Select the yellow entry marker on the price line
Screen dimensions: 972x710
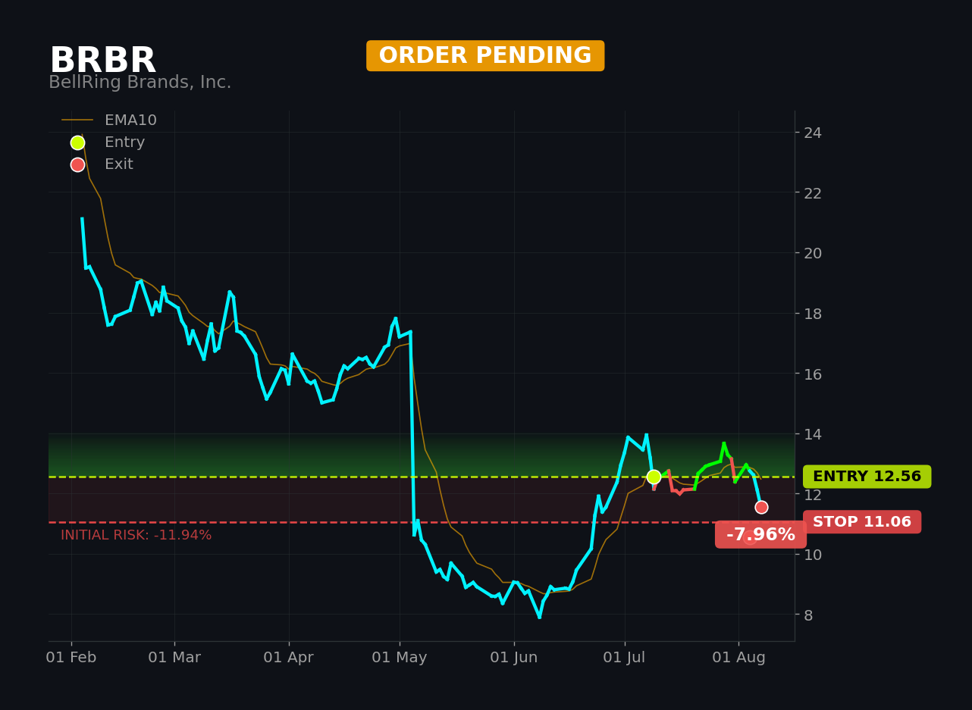coord(654,477)
